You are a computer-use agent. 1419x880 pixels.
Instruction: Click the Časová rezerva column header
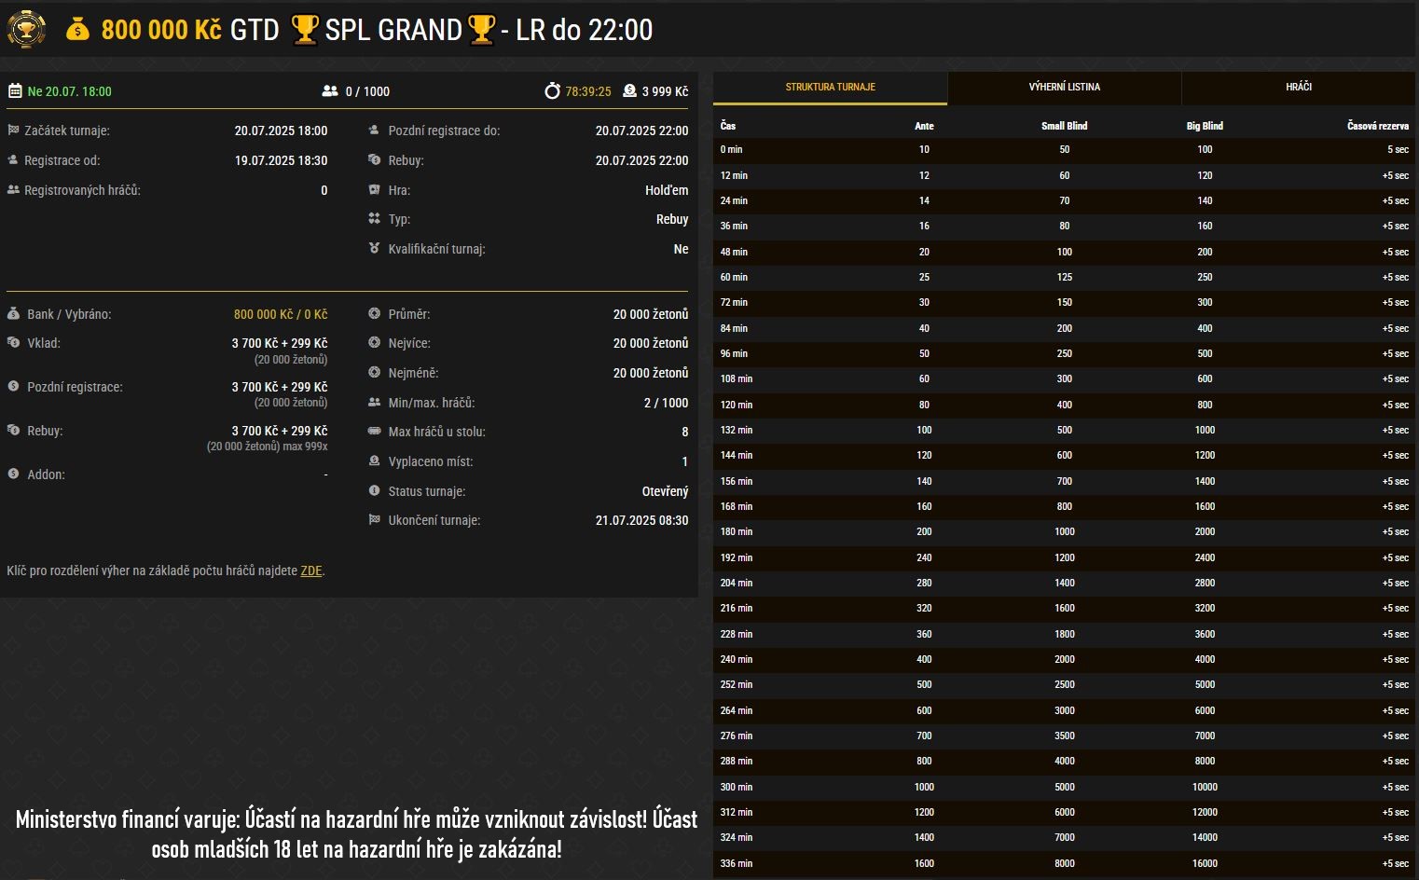[1377, 126]
